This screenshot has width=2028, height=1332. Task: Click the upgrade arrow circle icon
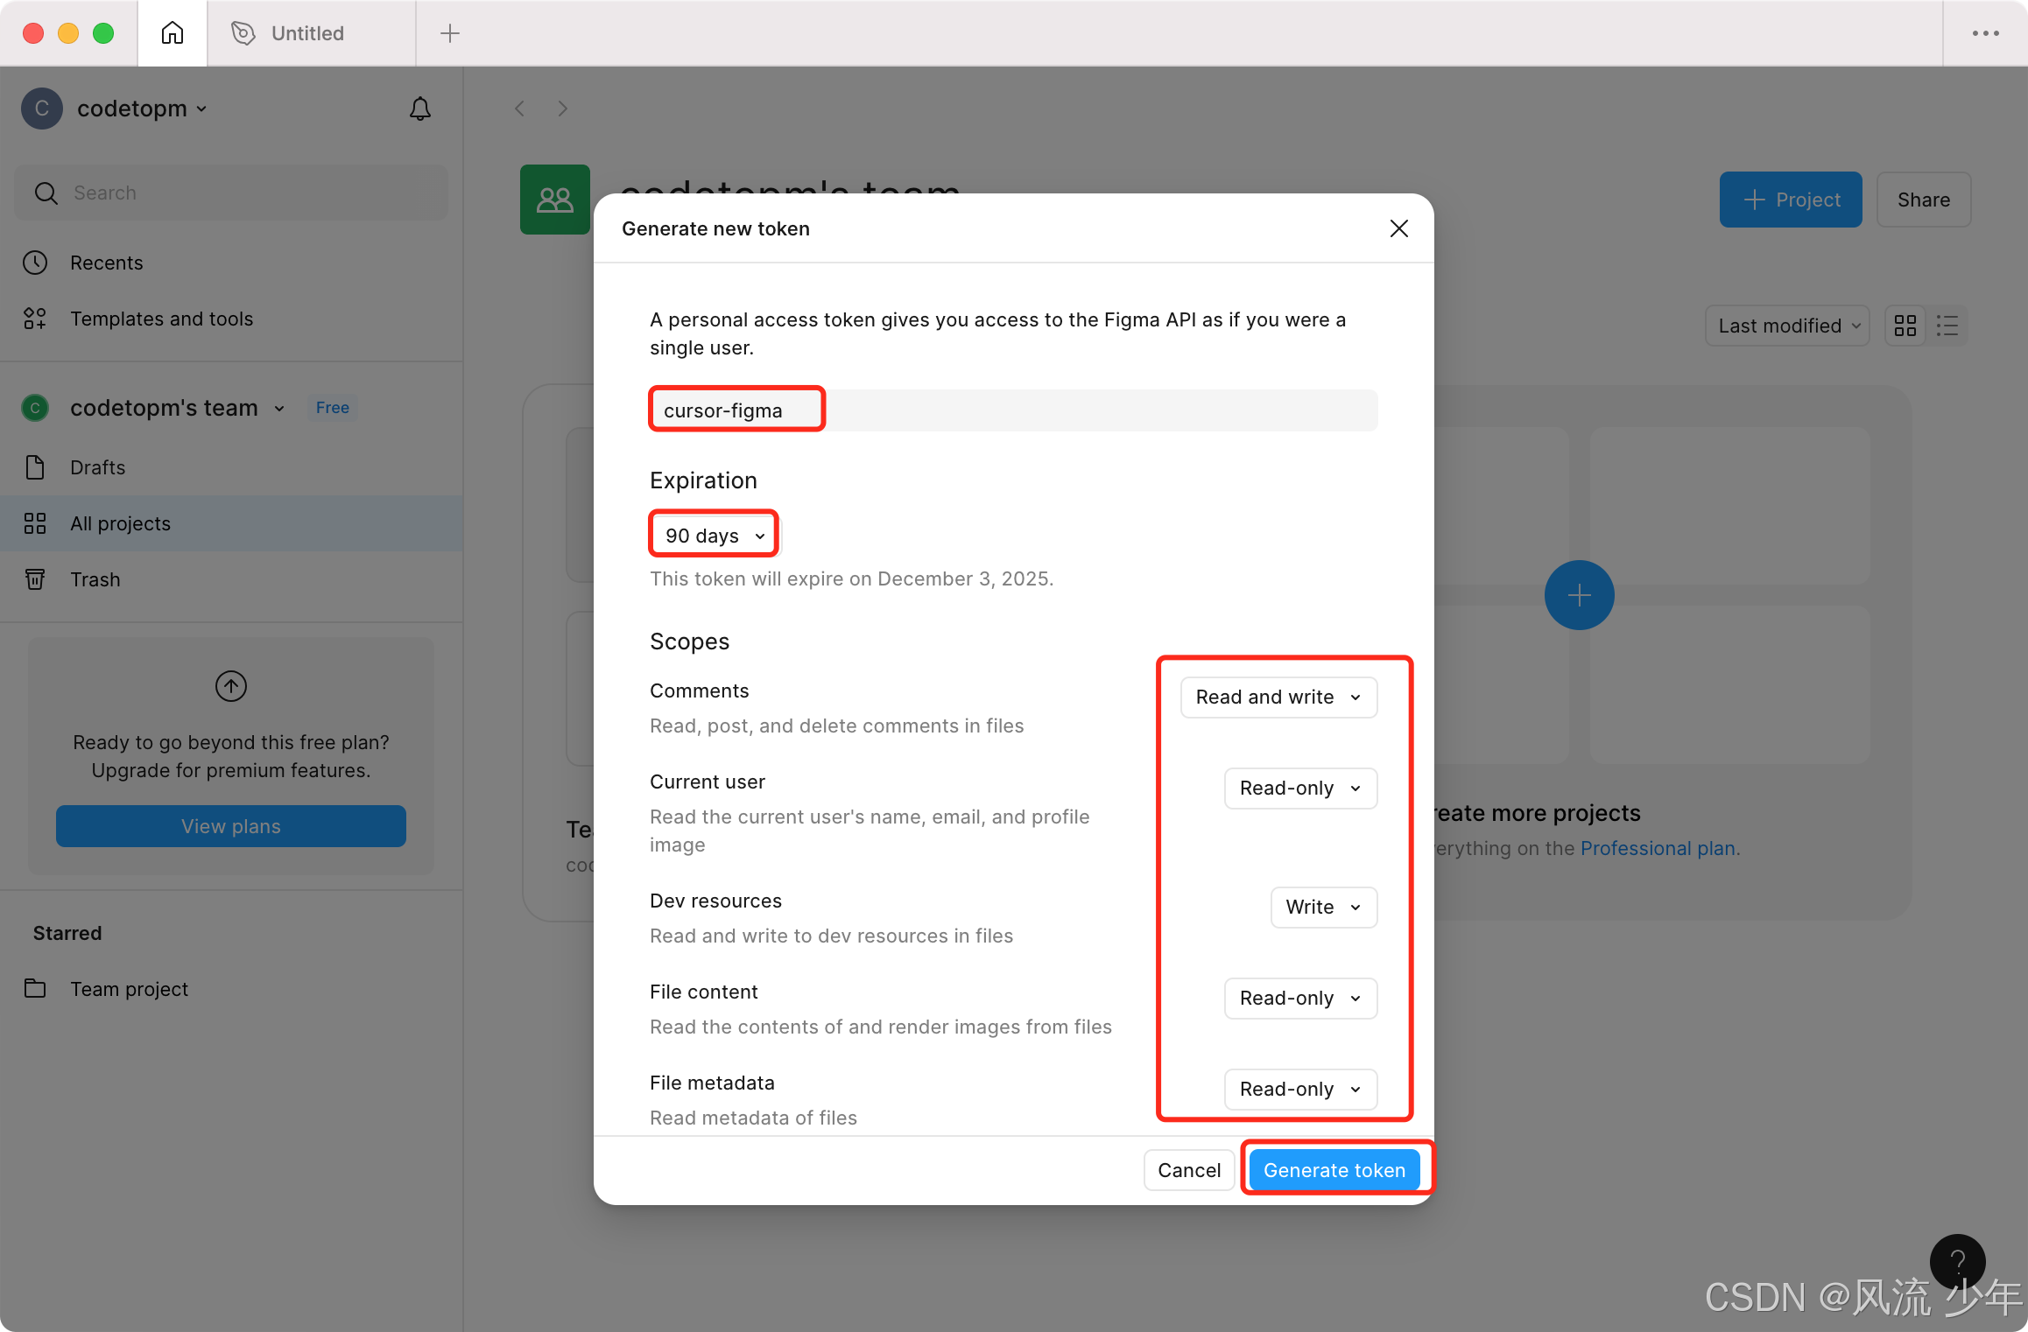[231, 686]
